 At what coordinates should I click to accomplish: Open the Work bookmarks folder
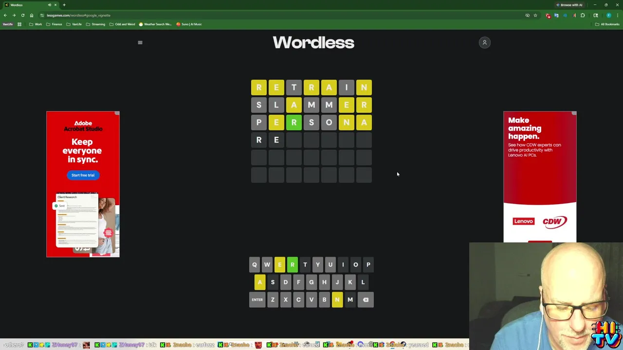tap(36, 24)
